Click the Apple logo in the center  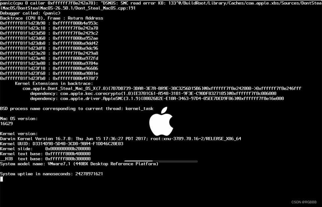[161, 121]
